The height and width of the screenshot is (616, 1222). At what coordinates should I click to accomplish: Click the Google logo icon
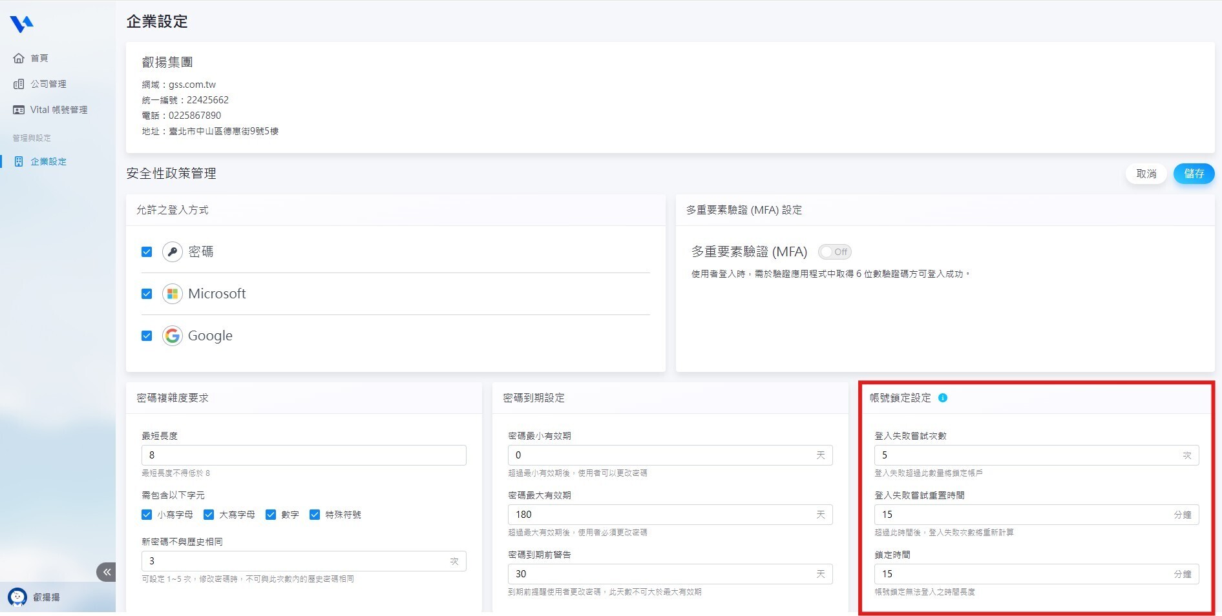point(172,336)
